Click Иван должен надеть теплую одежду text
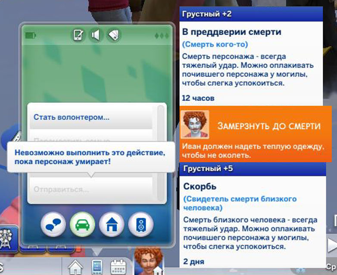The image size is (337, 275). click(x=253, y=151)
